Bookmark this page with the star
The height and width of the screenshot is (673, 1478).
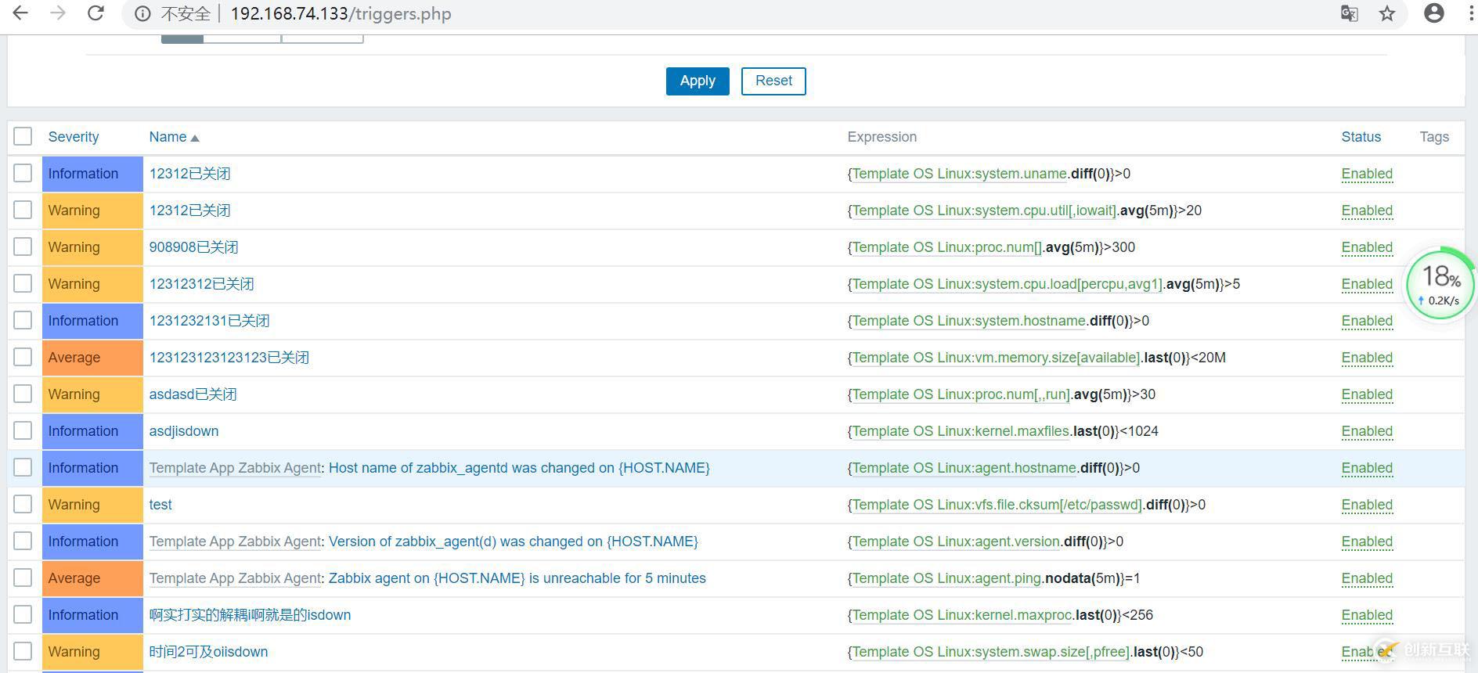(x=1387, y=13)
